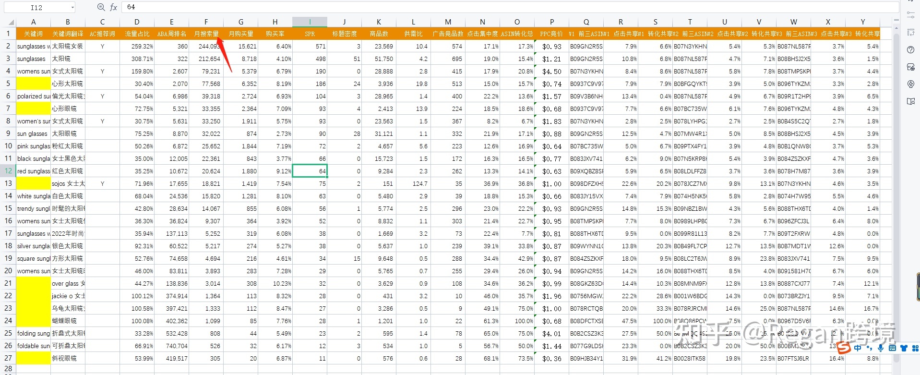Screen dimensions: 920x375
Task: Expand the Name Box dropdown arrow
Action: click(72, 7)
